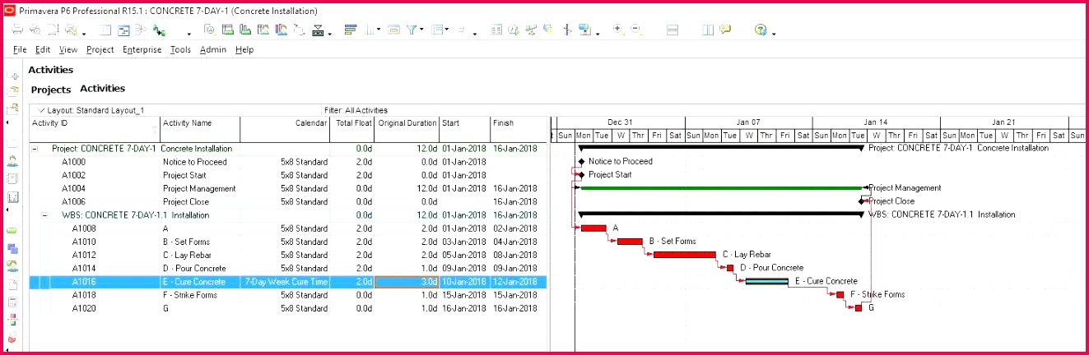This screenshot has height=355, width=1089.
Task: Click the Activity Name column header
Action: 187,123
